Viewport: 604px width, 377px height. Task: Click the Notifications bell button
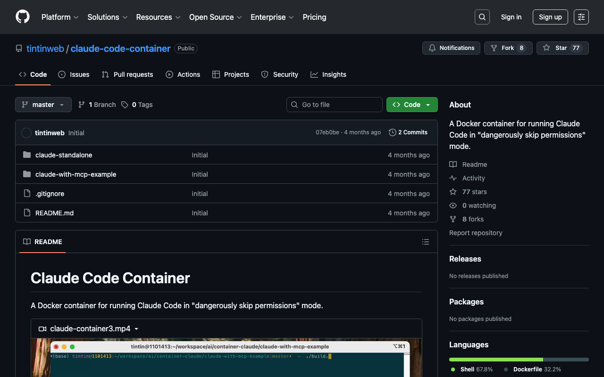pyautogui.click(x=451, y=48)
